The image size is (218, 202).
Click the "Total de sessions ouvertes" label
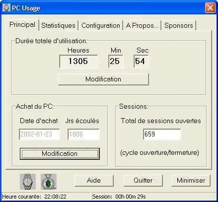pyautogui.click(x=161, y=121)
